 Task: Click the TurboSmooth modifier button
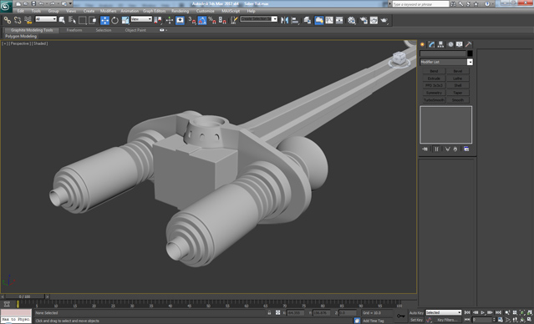434,100
